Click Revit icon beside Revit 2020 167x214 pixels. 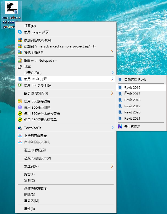point(120,112)
